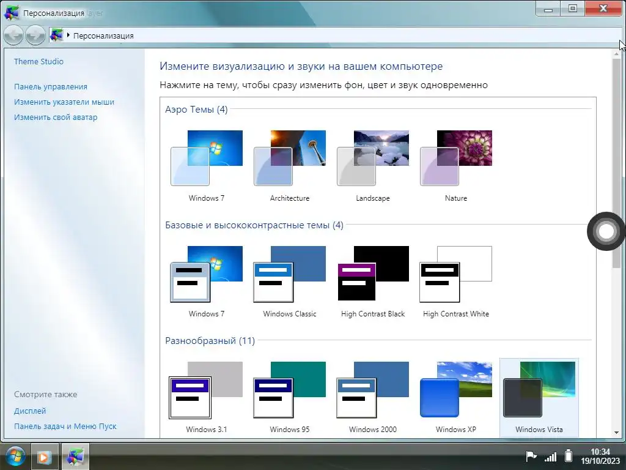This screenshot has width=626, height=470.
Task: Switch to High Contrast White theme
Action: pyautogui.click(x=456, y=282)
